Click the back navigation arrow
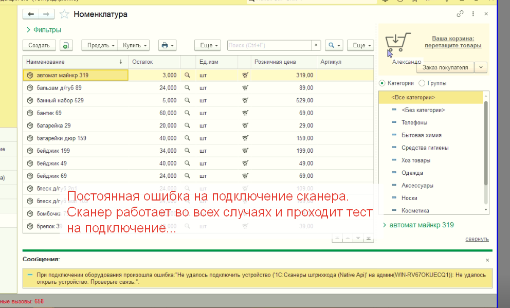 click(31, 14)
